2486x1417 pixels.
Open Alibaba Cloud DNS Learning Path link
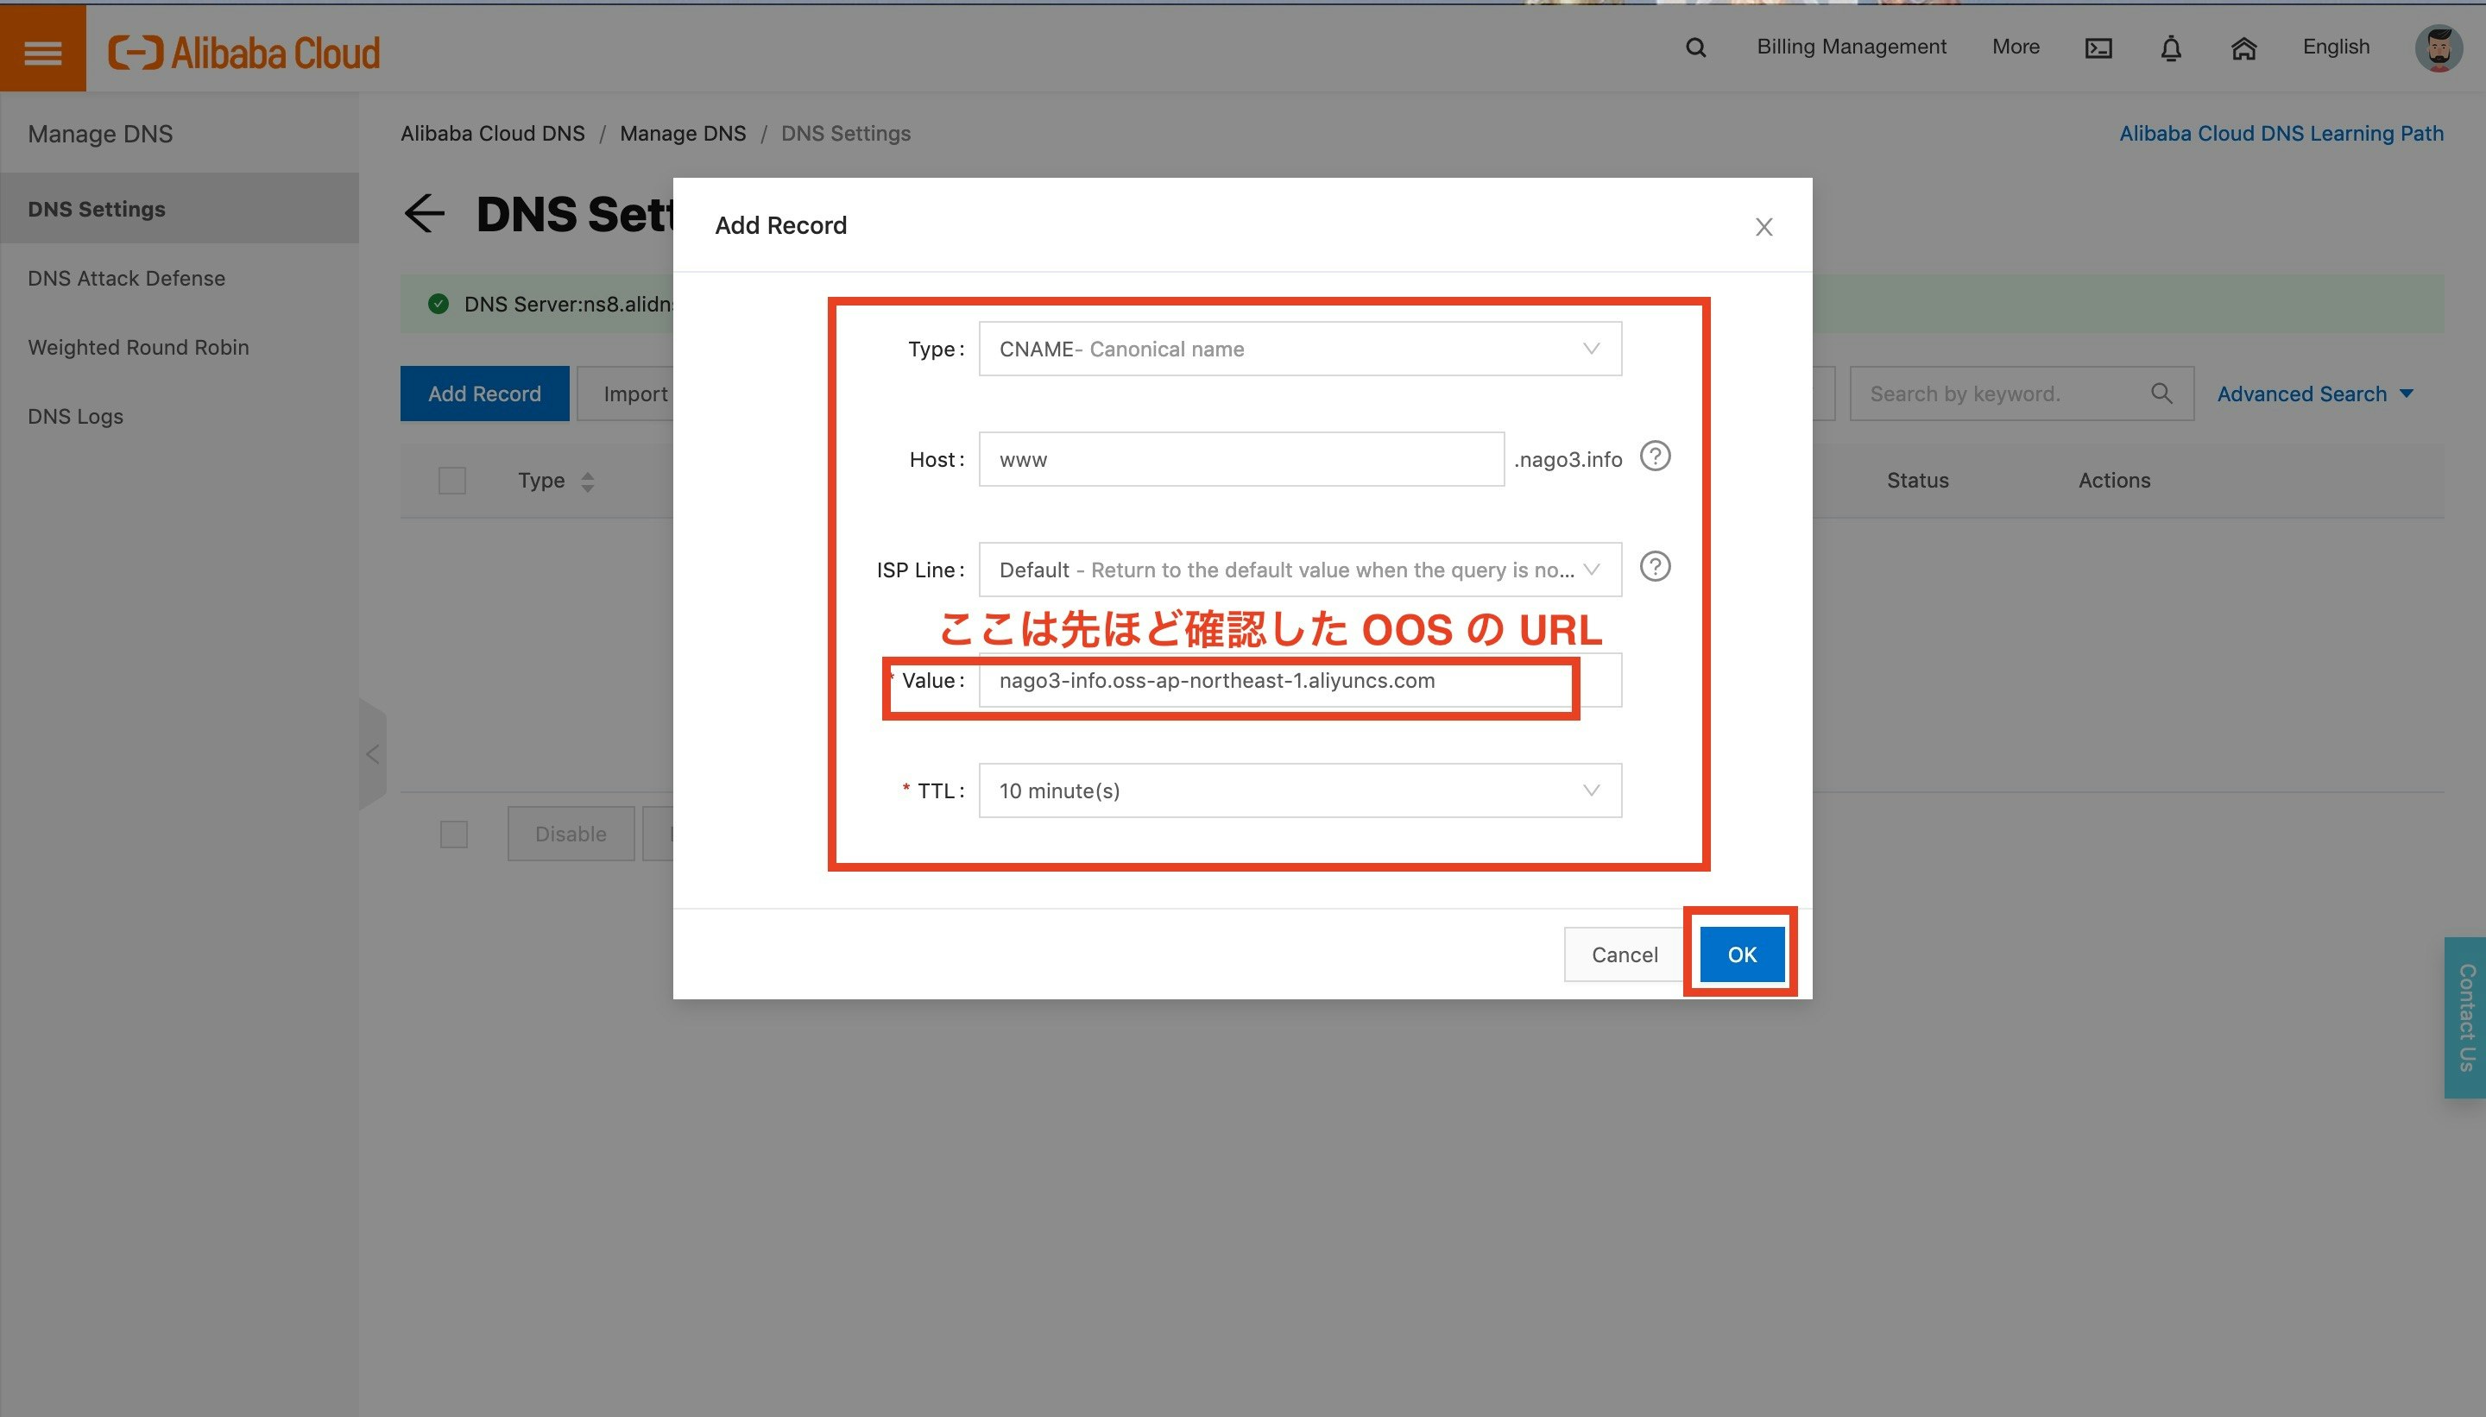tap(2281, 134)
